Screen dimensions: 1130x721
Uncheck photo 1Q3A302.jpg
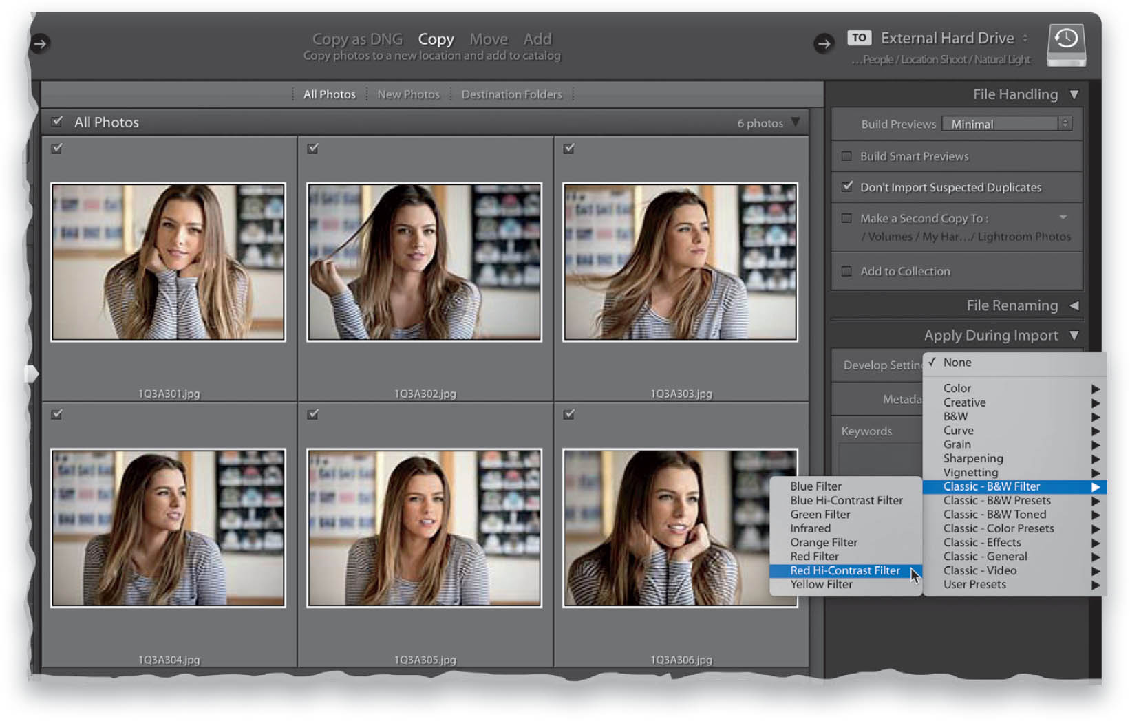(x=313, y=148)
